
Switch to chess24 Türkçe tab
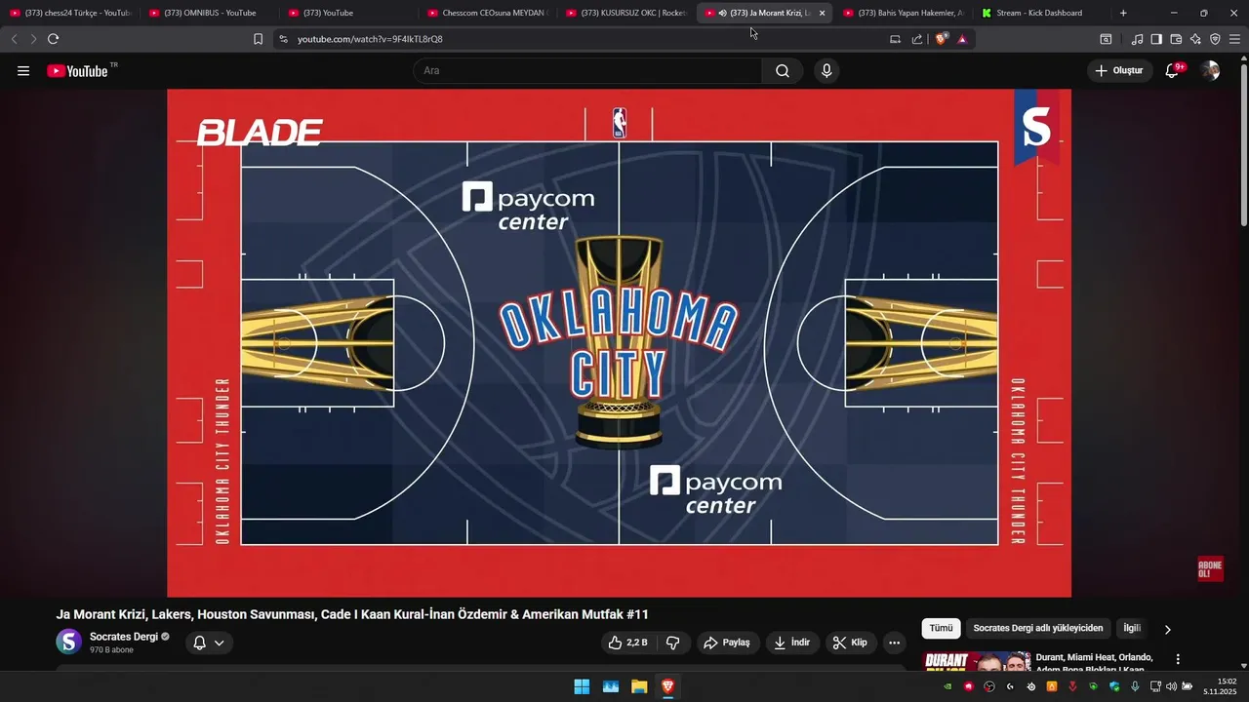(69, 13)
